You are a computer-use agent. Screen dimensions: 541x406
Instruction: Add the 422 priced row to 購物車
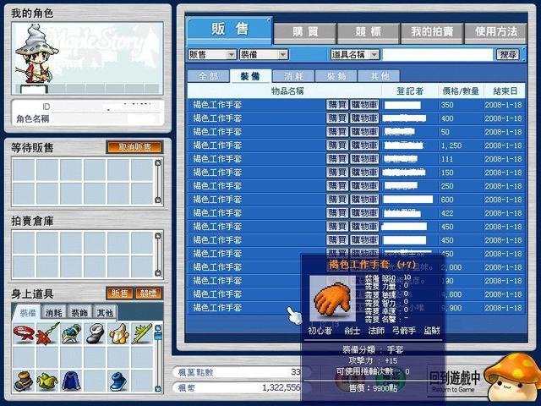(x=364, y=213)
